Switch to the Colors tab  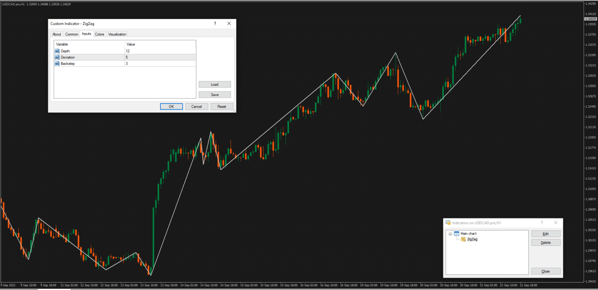click(99, 34)
